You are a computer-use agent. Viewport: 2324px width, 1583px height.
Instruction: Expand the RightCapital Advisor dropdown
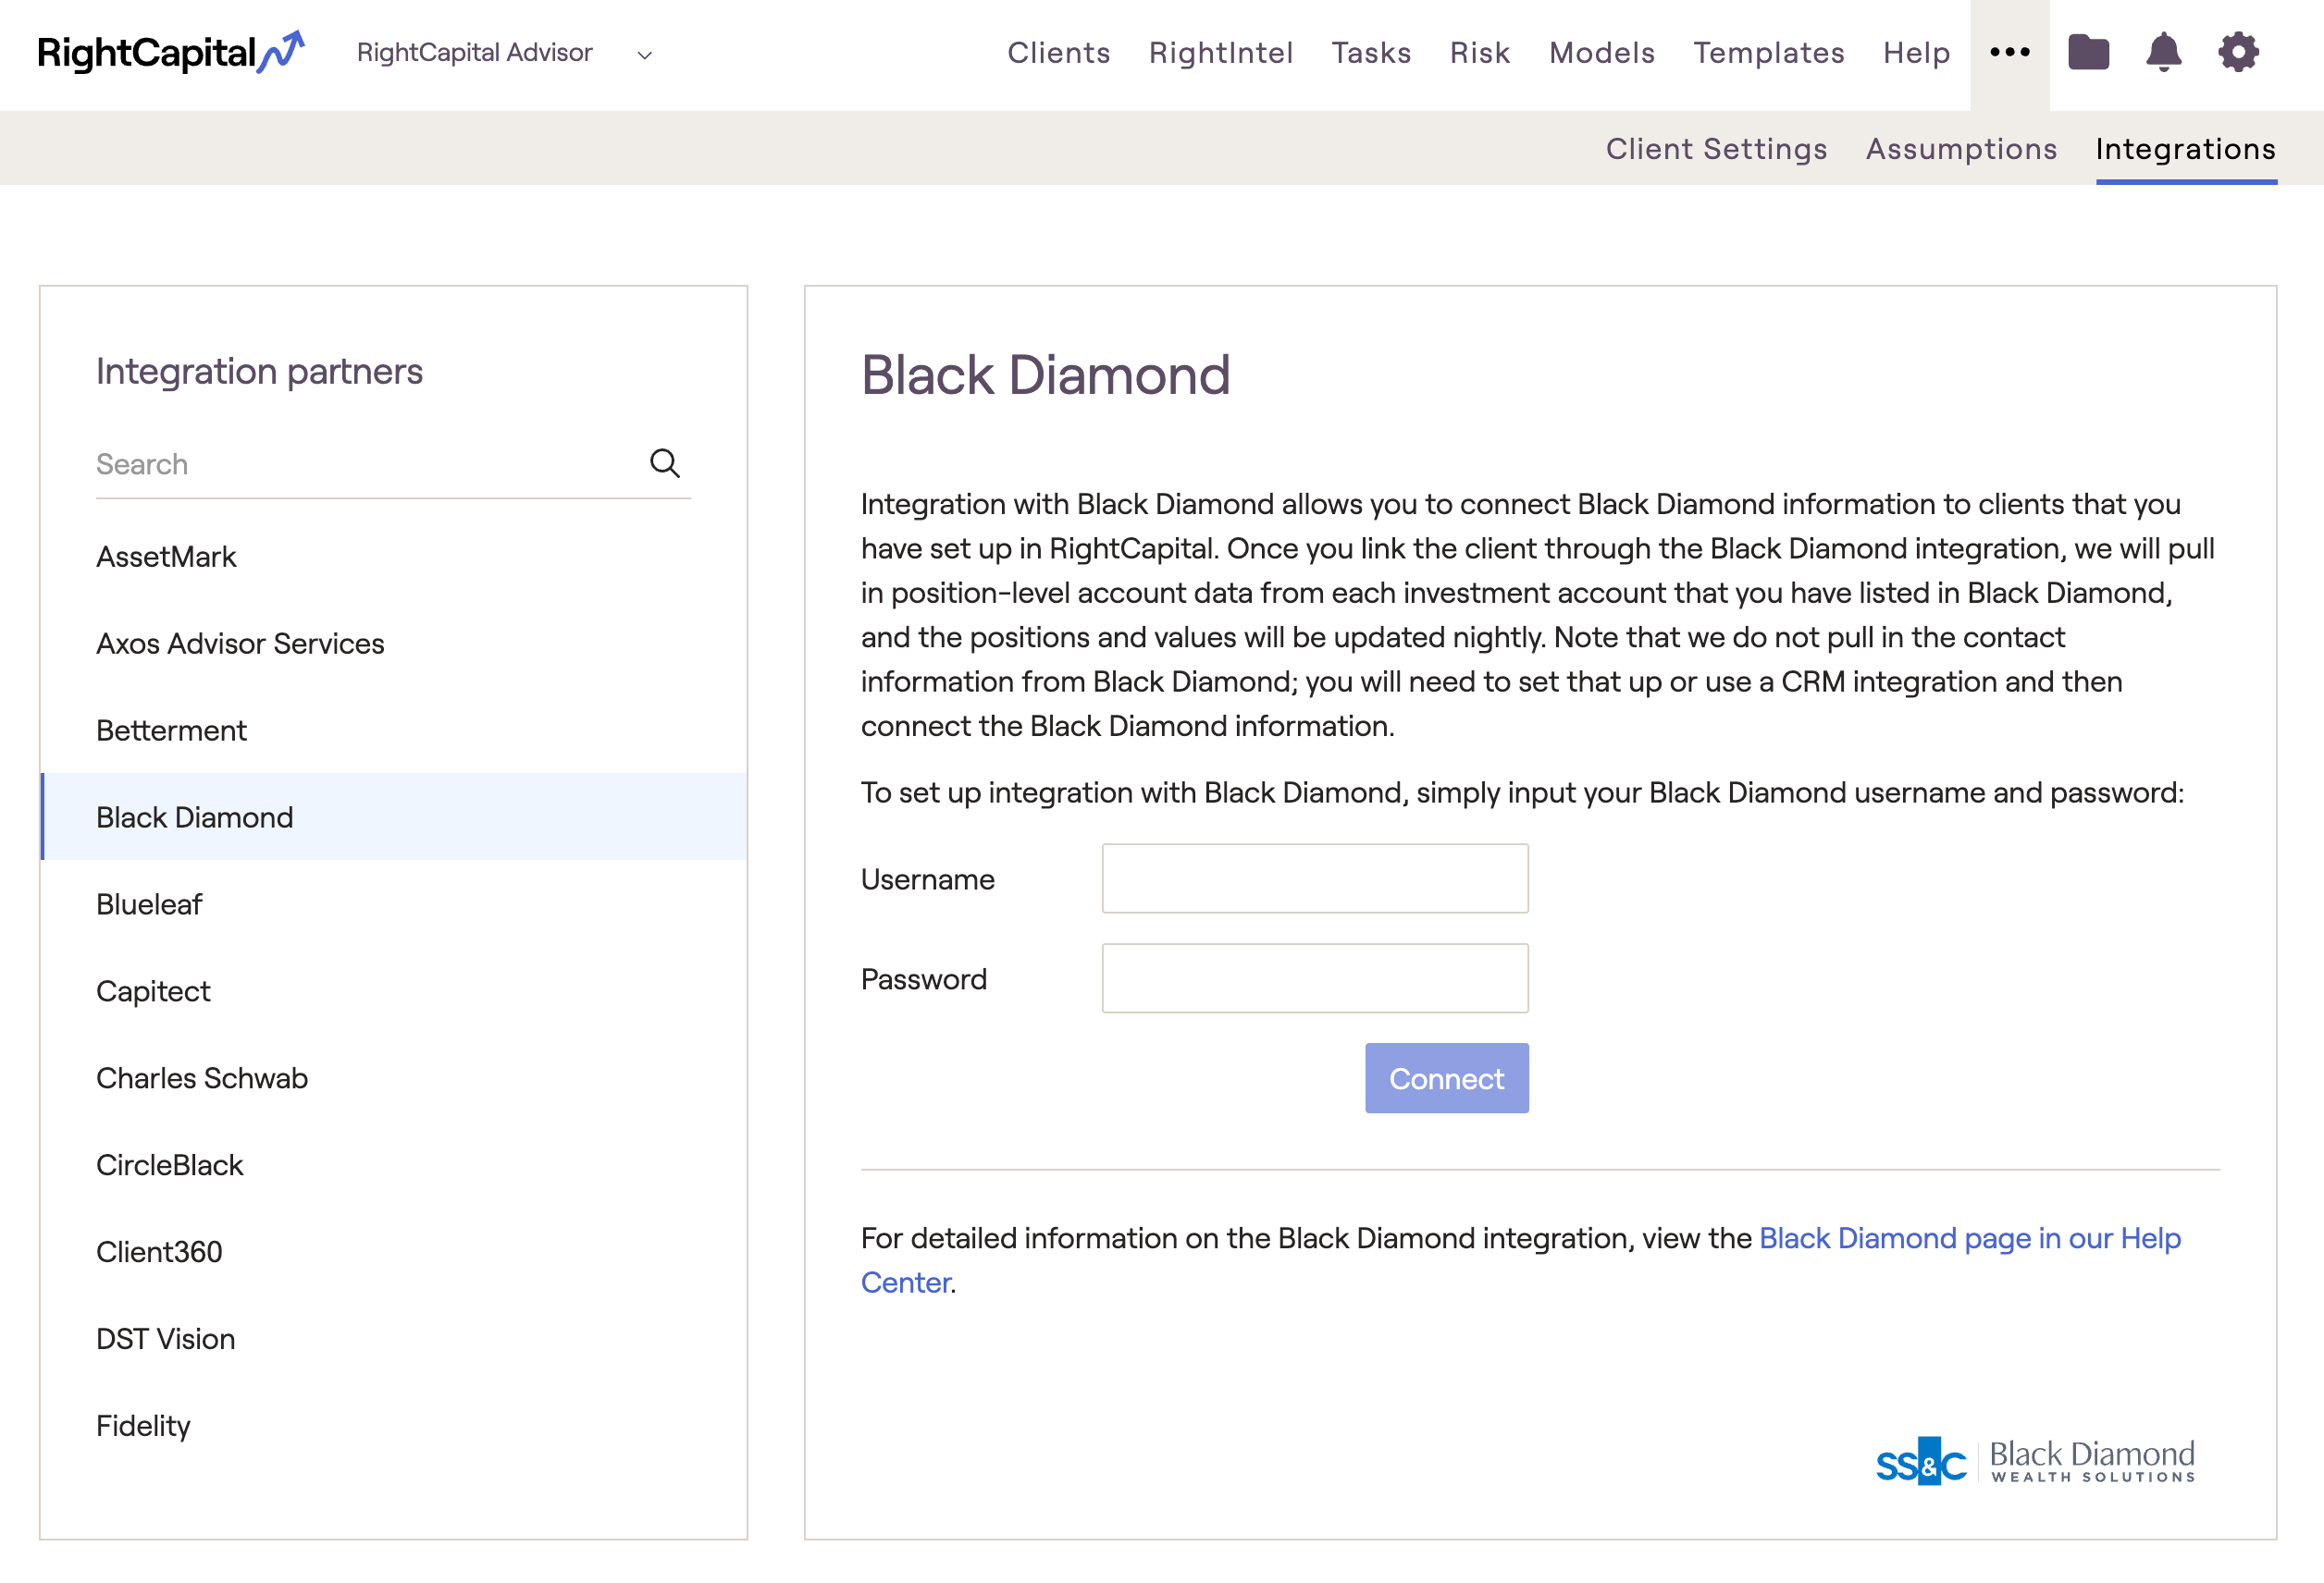[505, 53]
